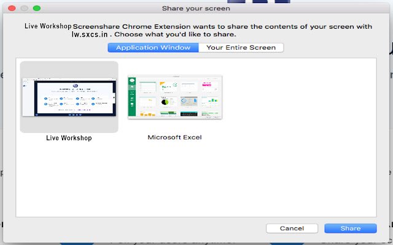Choose the Microsoft Excel window thumbnail
The width and height of the screenshot is (393, 245).
[175, 97]
